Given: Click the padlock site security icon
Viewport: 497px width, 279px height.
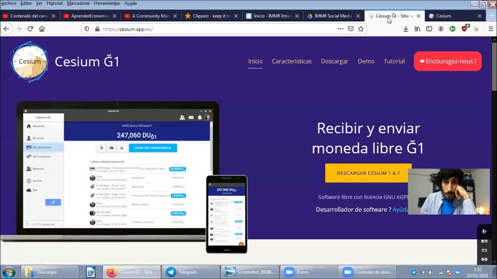Looking at the screenshot, I should coord(97,29).
